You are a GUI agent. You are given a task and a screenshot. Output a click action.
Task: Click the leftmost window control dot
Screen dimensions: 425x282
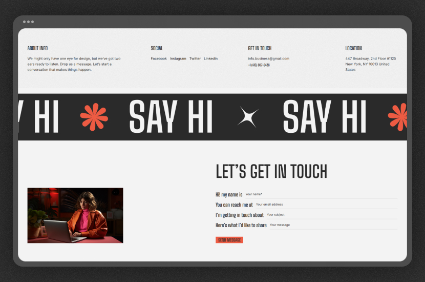[x=24, y=22]
